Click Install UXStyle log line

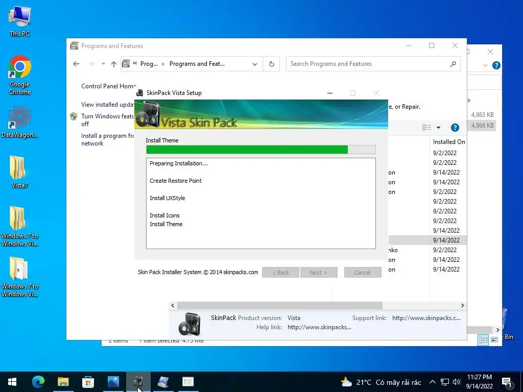pos(167,198)
